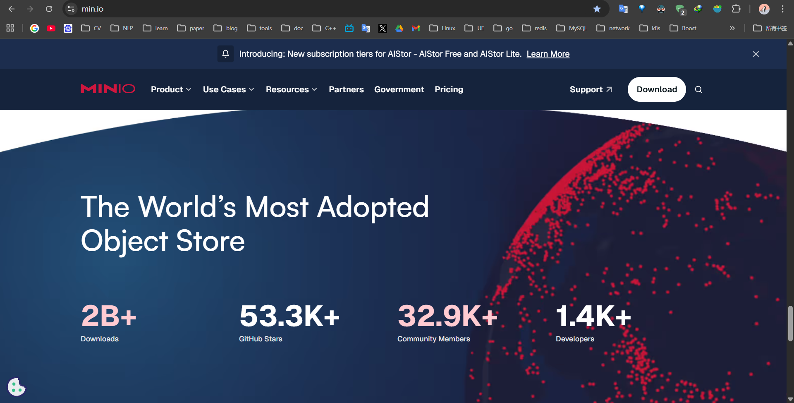Click the scrollbar down arrow
Viewport: 794px width, 403px height.
[x=790, y=399]
